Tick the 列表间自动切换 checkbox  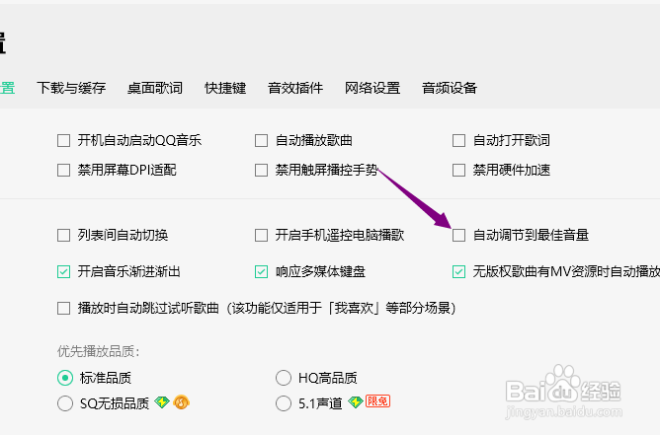click(63, 235)
